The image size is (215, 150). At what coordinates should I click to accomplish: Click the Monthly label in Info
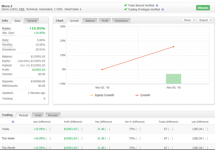pyautogui.click(x=8, y=45)
